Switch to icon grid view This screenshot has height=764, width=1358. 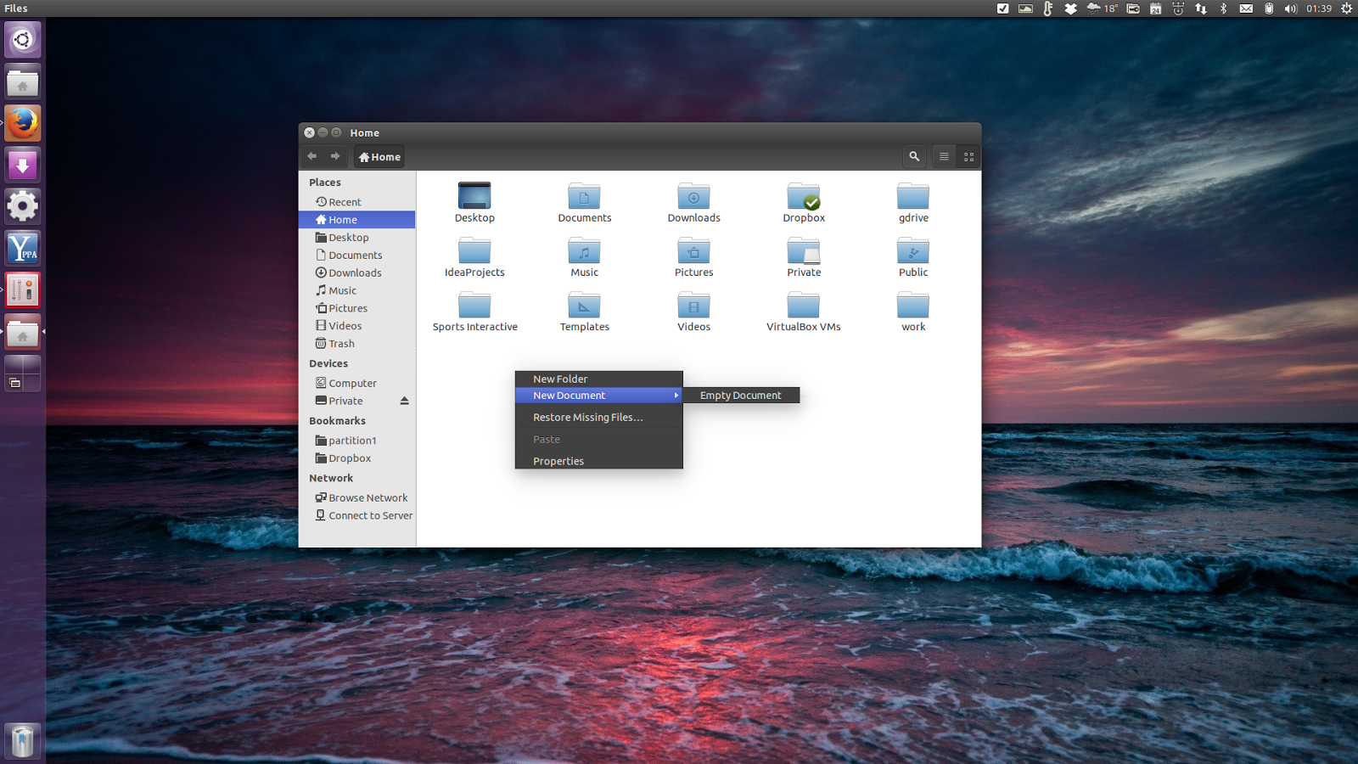point(968,156)
